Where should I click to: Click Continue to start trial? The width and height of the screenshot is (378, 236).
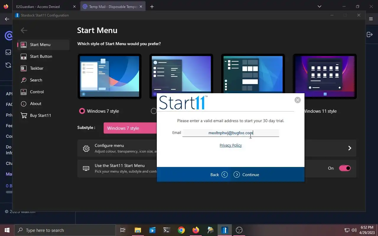click(x=246, y=175)
